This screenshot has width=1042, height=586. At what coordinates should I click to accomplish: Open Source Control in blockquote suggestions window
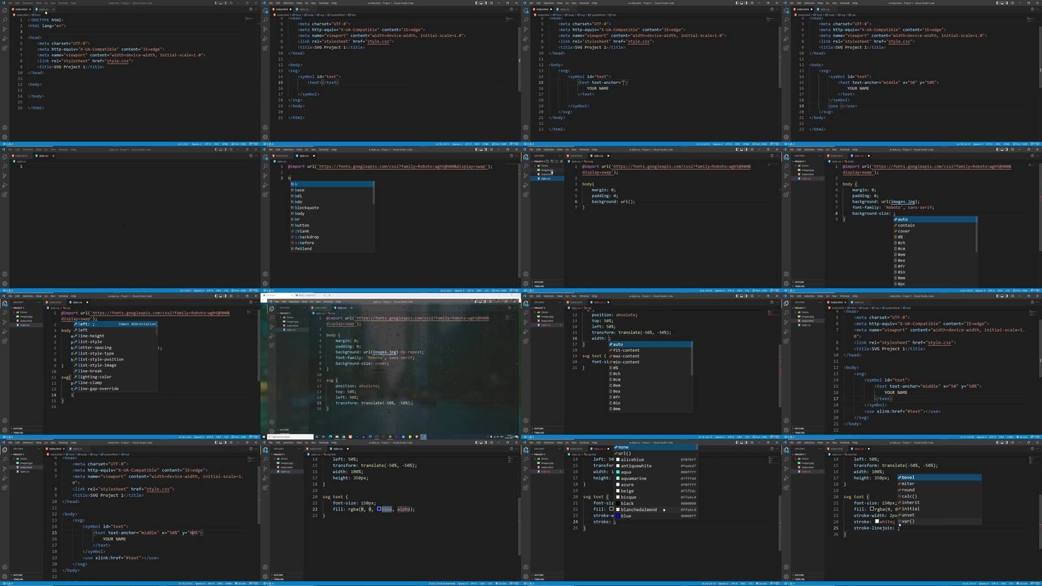[265, 176]
